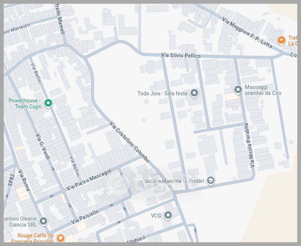Select the Scuola Materna G. Rodari text
This screenshot has width=301, height=246.
[175, 181]
